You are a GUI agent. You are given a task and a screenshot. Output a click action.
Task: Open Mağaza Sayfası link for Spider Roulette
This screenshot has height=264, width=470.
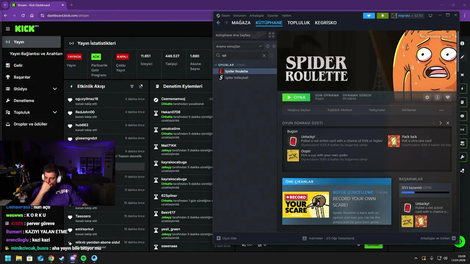point(299,110)
